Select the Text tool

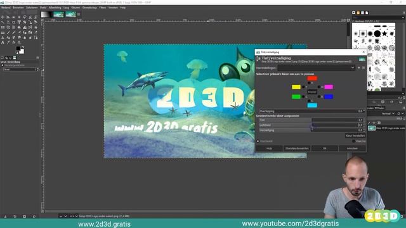[3, 42]
